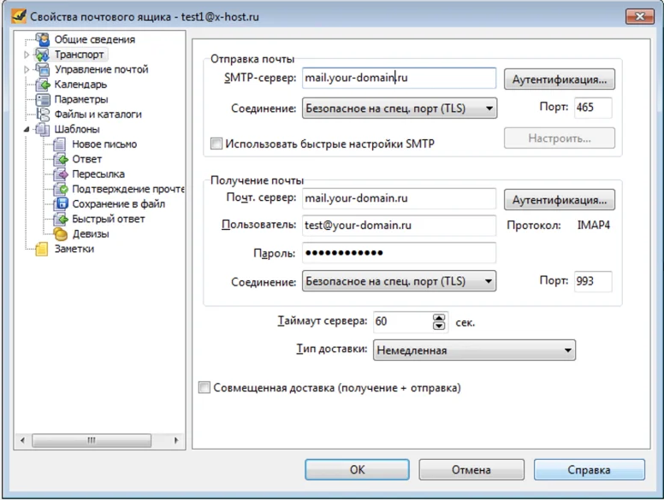
Task: Click the Пользователь input field
Action: pos(399,225)
